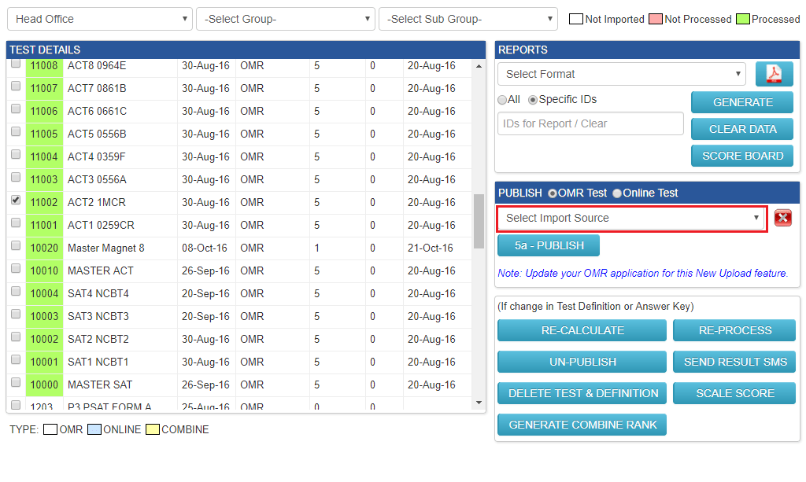Tick checkbox for 10020 Master Magnet 8

pyautogui.click(x=16, y=245)
